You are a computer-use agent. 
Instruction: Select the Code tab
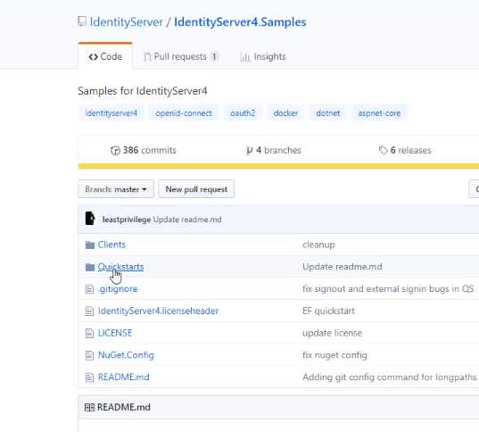point(105,56)
